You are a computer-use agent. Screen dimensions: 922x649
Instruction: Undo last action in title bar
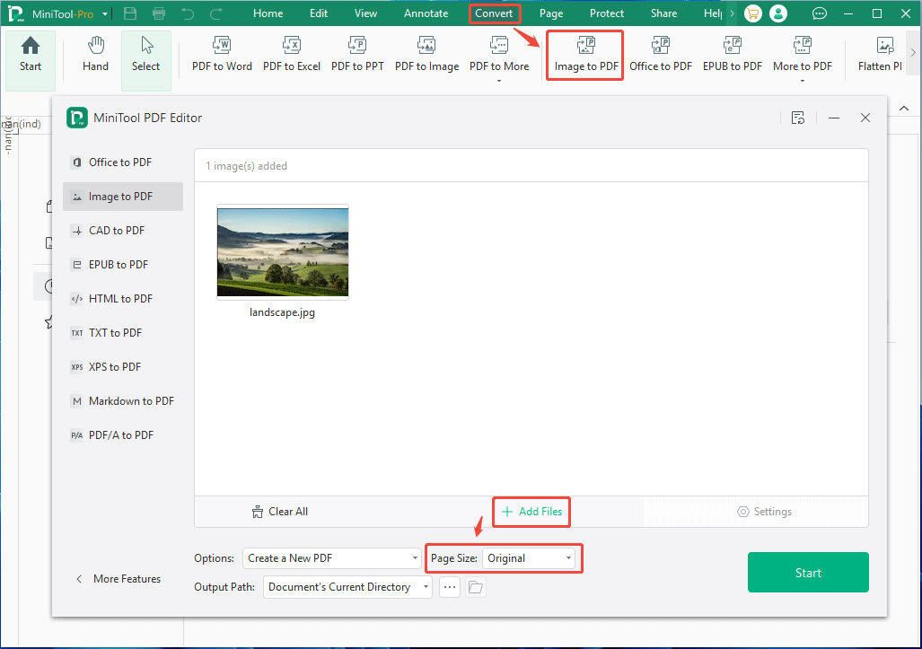point(188,13)
